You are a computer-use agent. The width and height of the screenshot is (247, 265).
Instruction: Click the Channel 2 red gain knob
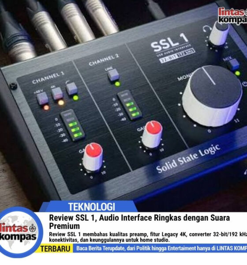152,135
